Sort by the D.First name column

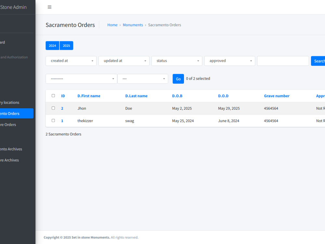pyautogui.click(x=89, y=96)
